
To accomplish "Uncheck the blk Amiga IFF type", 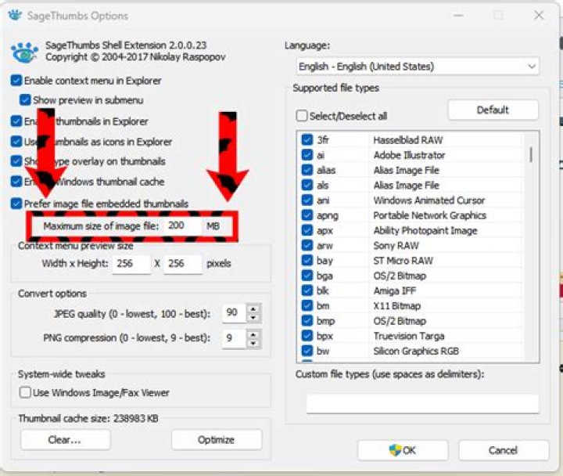I will pos(307,290).
